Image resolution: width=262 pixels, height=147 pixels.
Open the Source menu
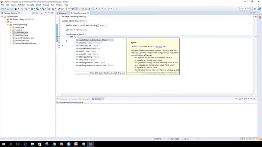[x=14, y=5]
